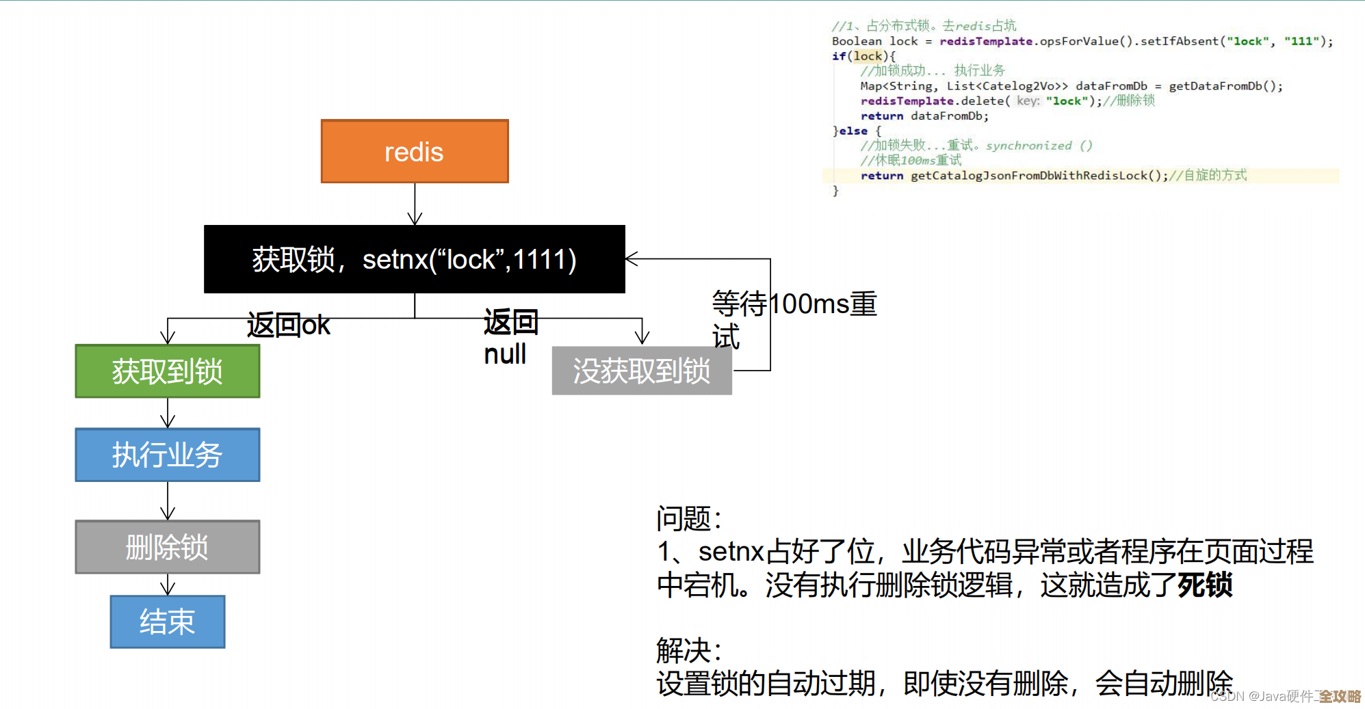Click the 问题: heading text
Screen dimensions: 1365x709
689,518
